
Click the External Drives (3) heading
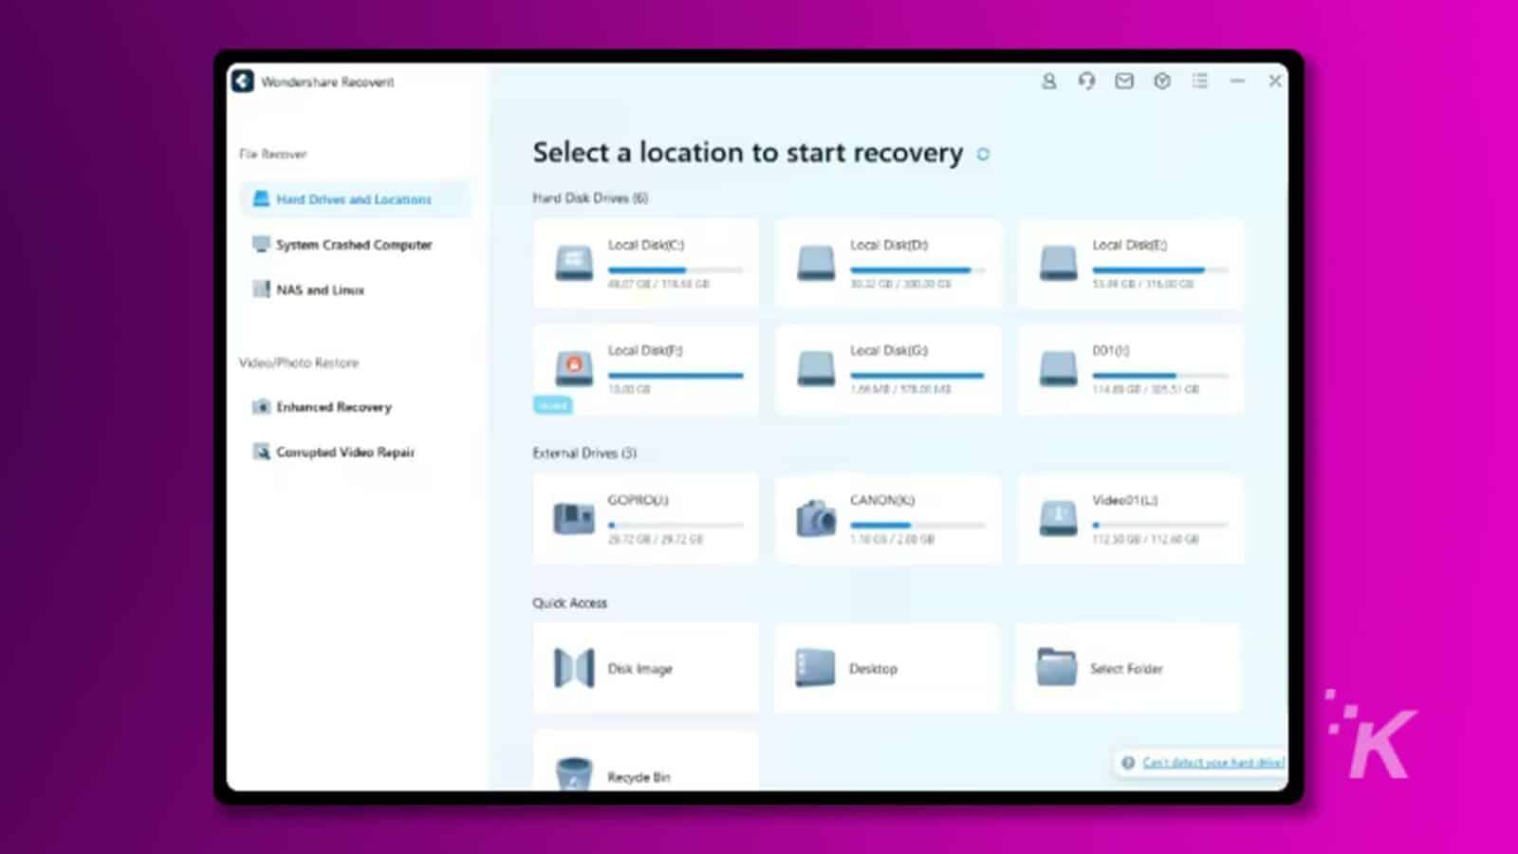pyautogui.click(x=584, y=454)
